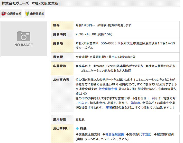Click the お仕事PR！ row label

pos(61,129)
